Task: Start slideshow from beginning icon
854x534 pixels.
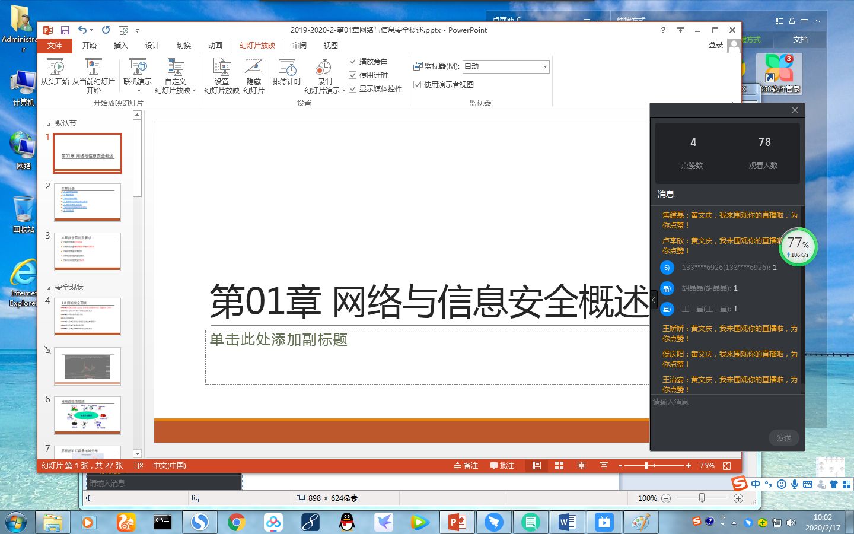Action: (x=55, y=68)
